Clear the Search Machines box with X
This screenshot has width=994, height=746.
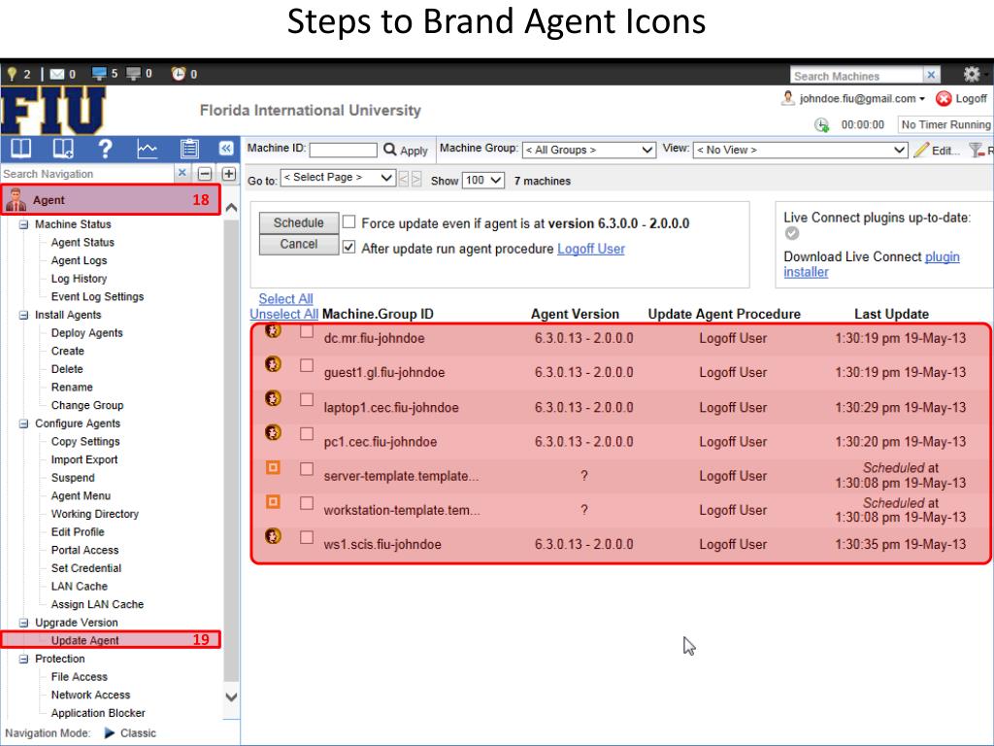click(931, 75)
